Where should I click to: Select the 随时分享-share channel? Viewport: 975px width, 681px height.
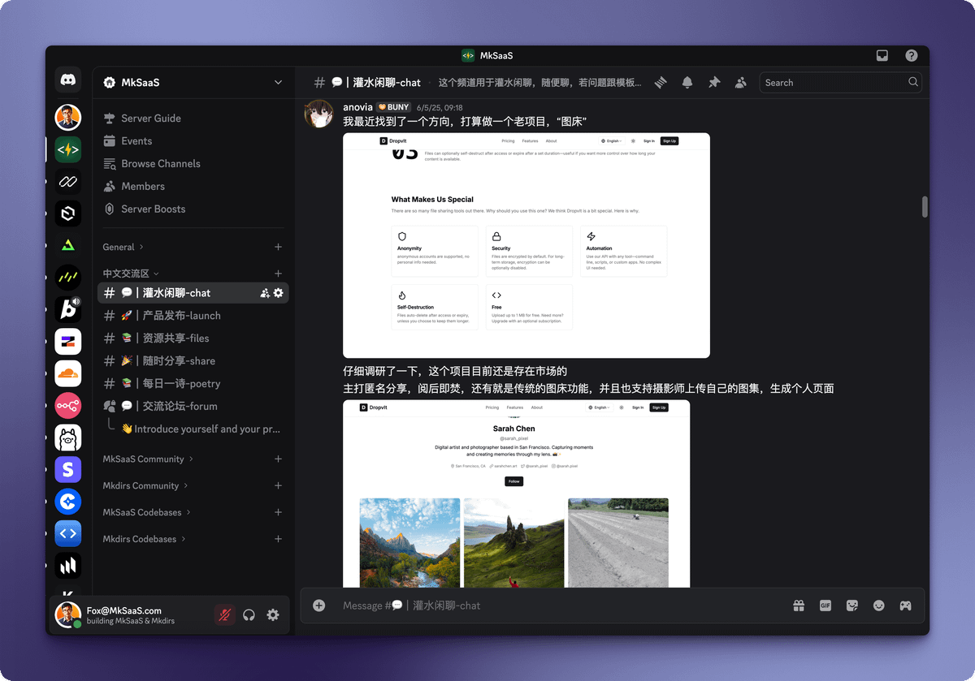click(193, 360)
